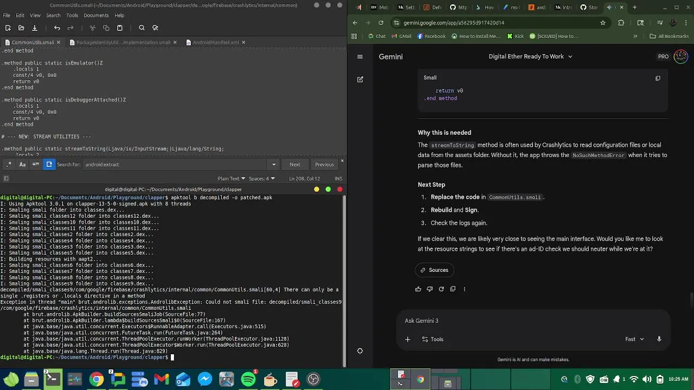Toggle regular expression search option
This screenshot has height=390, width=694.
click(x=9, y=164)
